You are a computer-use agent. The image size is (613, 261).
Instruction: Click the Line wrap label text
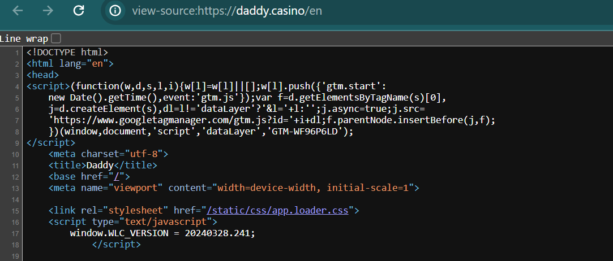coord(24,38)
